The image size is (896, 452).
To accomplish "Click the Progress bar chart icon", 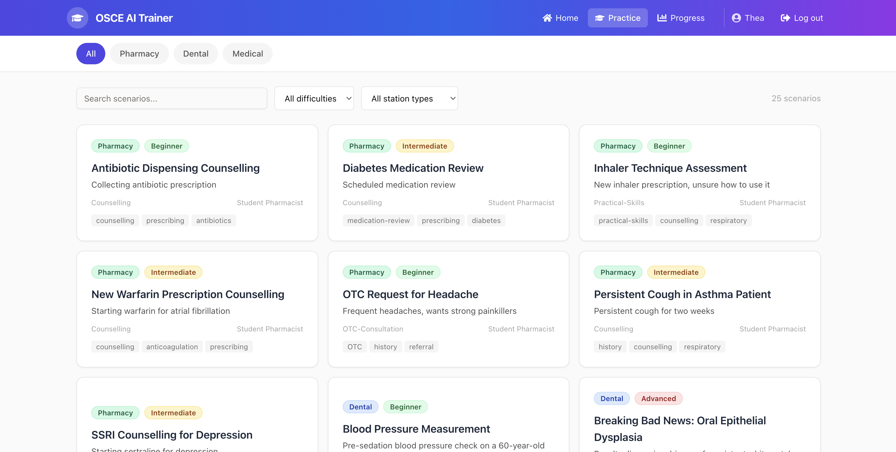I will [x=662, y=18].
